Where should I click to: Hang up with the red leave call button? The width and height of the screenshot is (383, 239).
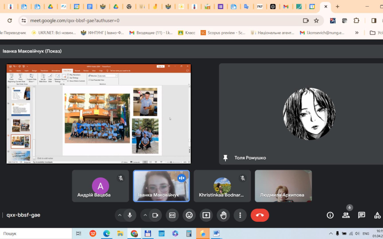tap(259, 215)
